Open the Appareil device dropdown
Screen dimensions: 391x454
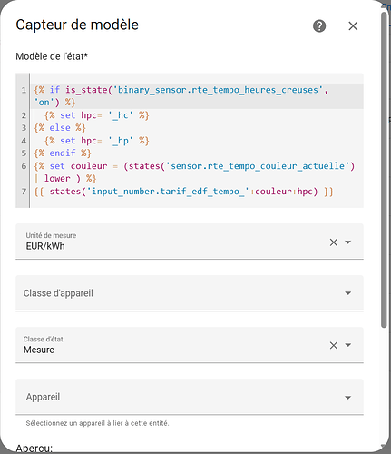(190, 397)
